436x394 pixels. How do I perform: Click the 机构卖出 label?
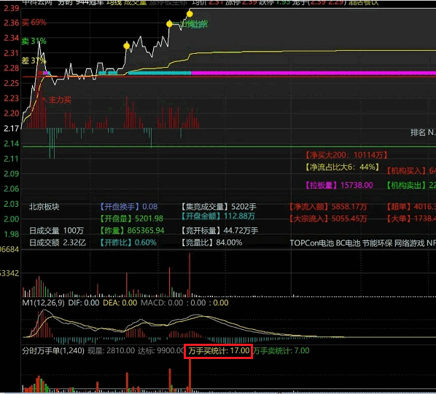point(406,185)
